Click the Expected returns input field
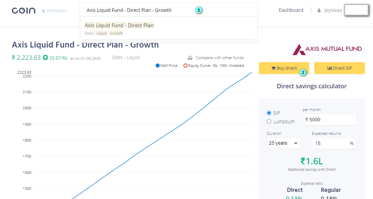 coord(334,143)
